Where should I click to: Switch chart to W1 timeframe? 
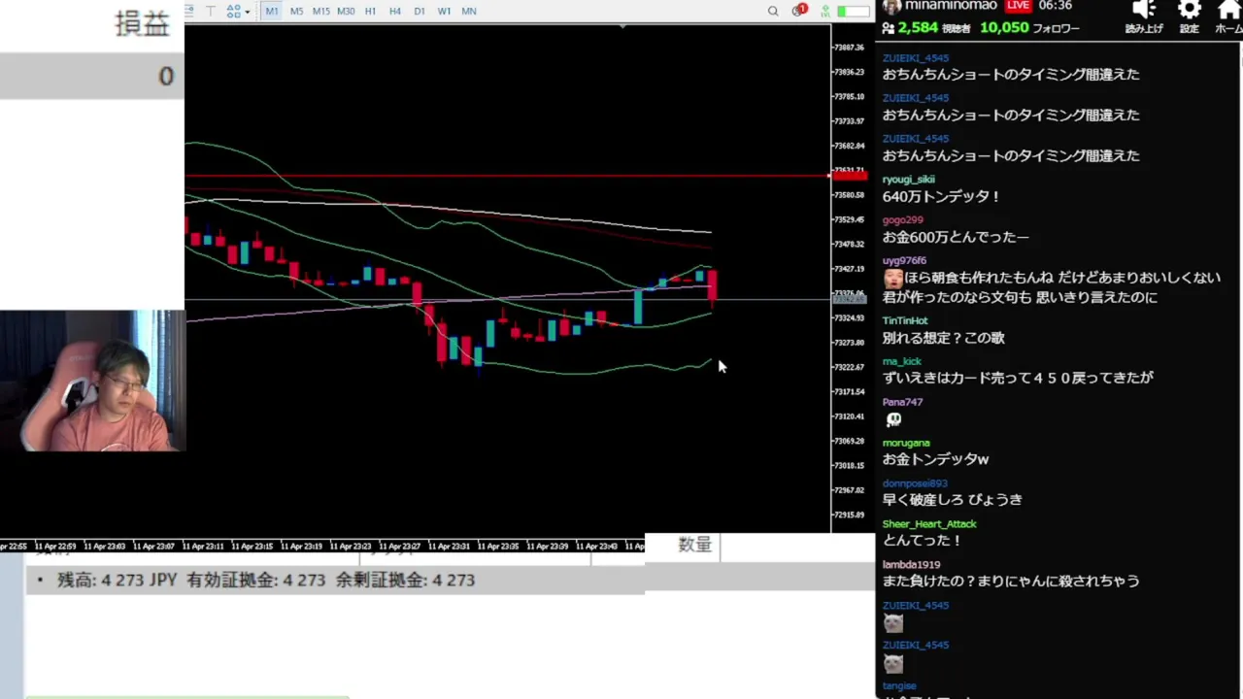pos(444,11)
